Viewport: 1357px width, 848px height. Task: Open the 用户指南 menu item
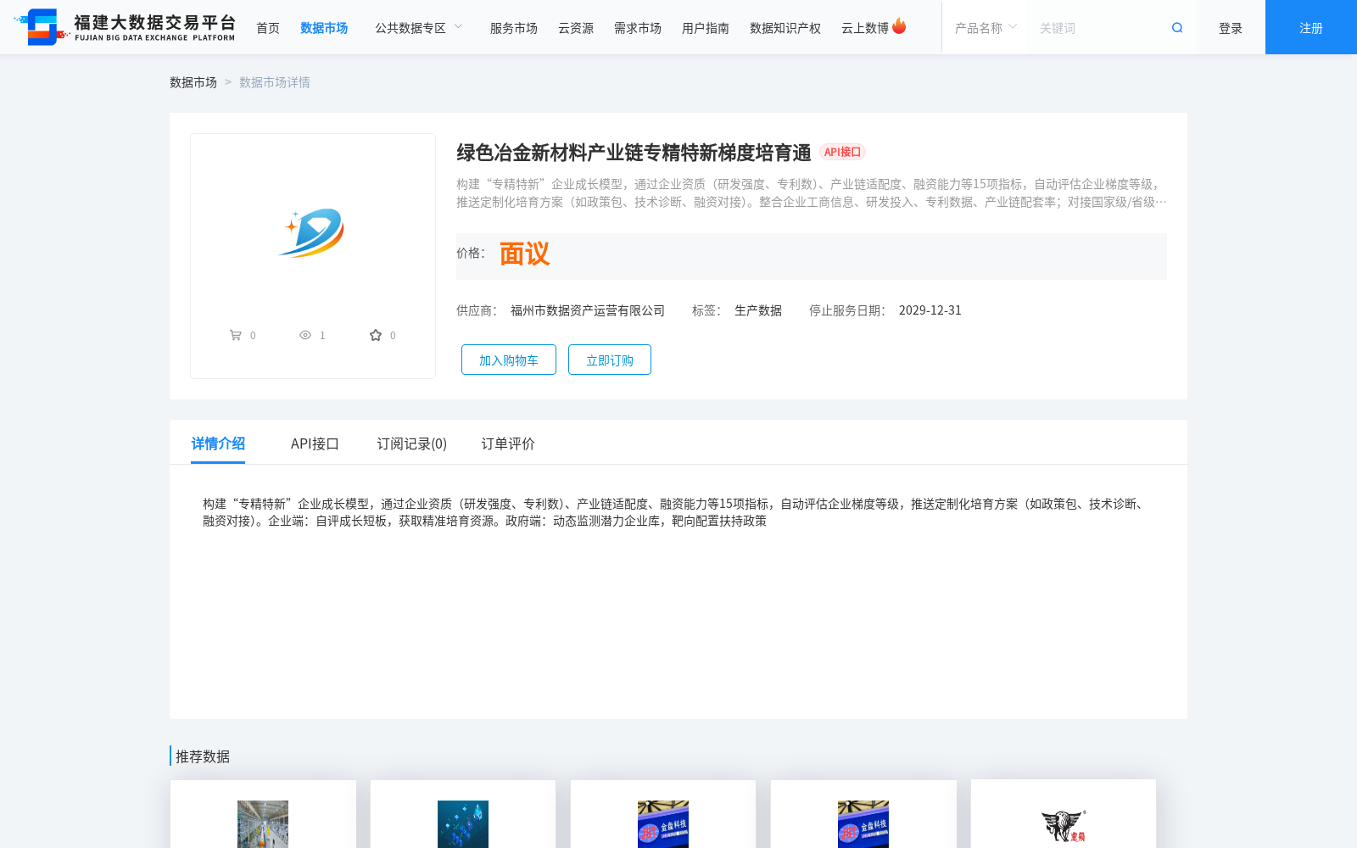pyautogui.click(x=706, y=28)
